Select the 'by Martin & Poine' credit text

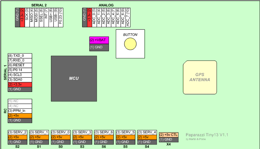(x=196, y=139)
